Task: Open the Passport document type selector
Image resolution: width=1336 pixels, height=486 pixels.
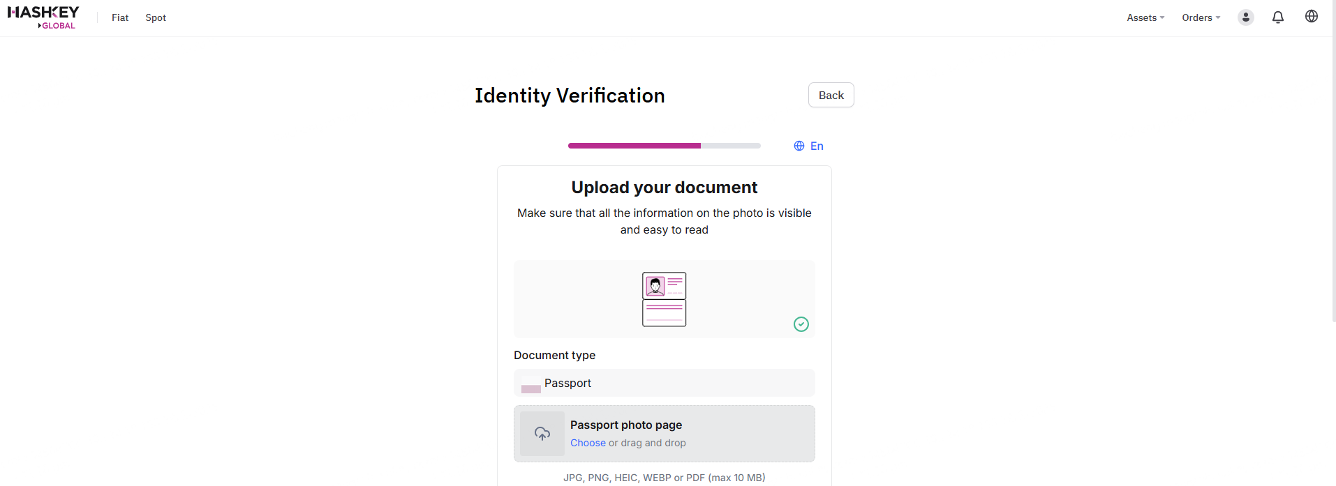Action: [x=665, y=383]
